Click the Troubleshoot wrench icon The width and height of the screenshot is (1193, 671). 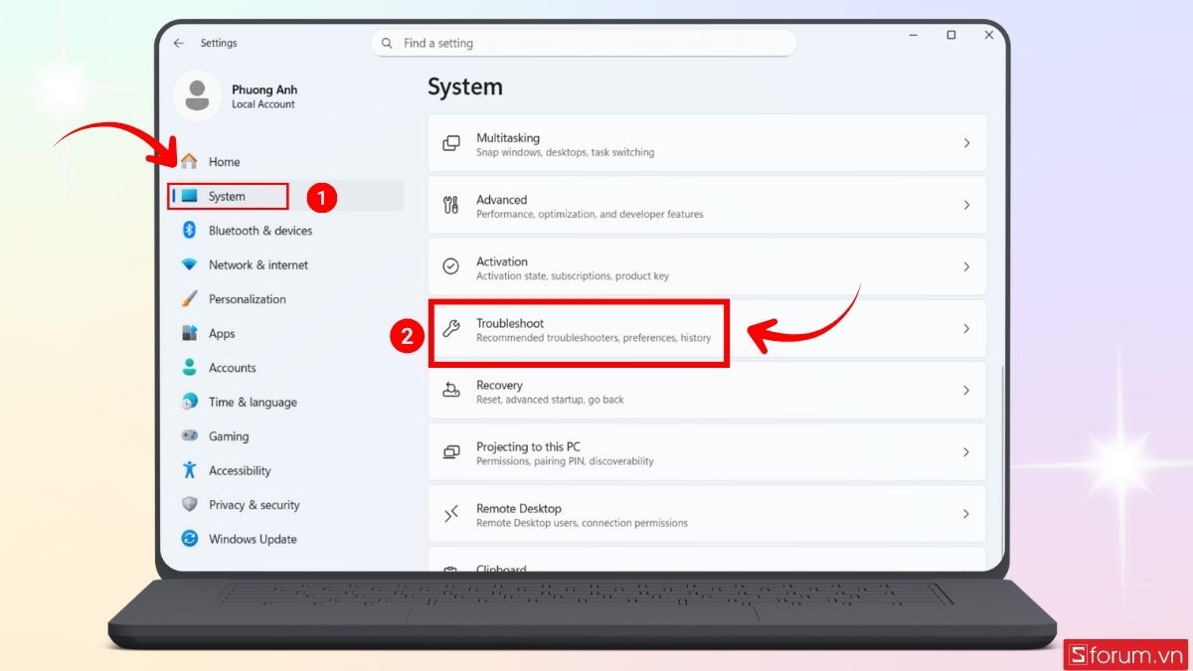(451, 329)
